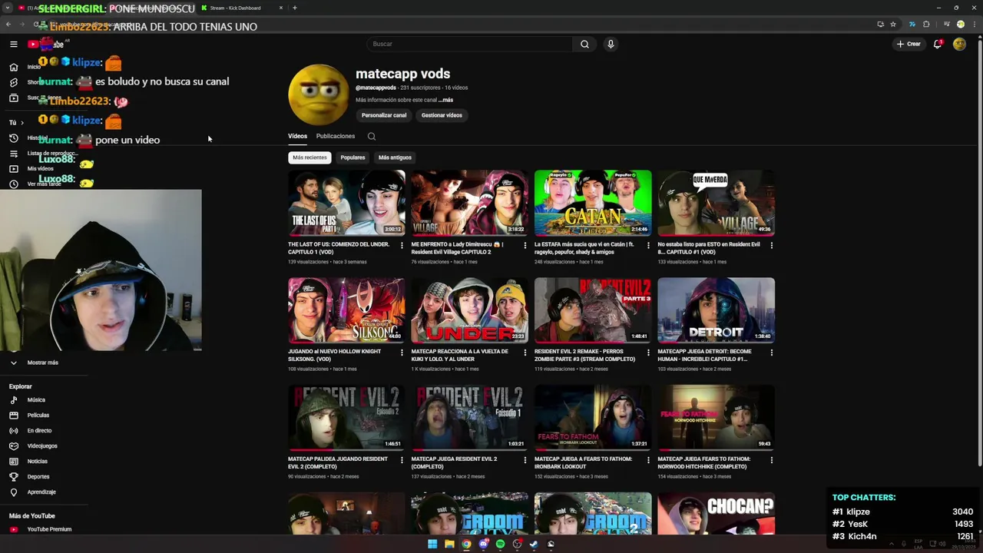This screenshot has width=983, height=553.
Task: Open options menu for No estaba listo video
Action: point(771,246)
